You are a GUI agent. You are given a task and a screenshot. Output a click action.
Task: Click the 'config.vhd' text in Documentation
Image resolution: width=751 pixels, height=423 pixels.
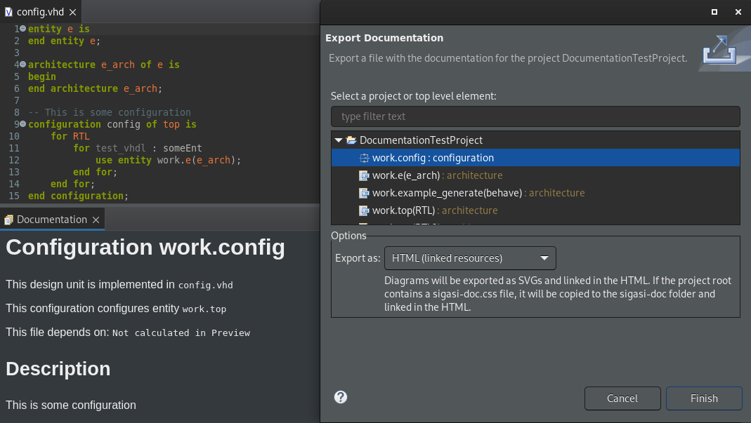point(205,286)
